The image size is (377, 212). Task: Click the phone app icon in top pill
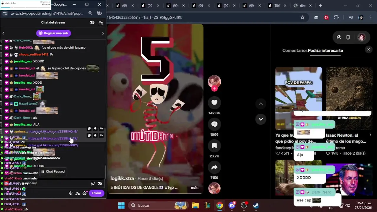[348, 37]
